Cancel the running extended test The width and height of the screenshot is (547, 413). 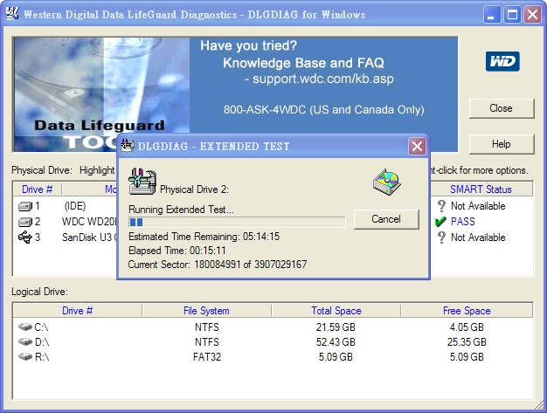386,219
